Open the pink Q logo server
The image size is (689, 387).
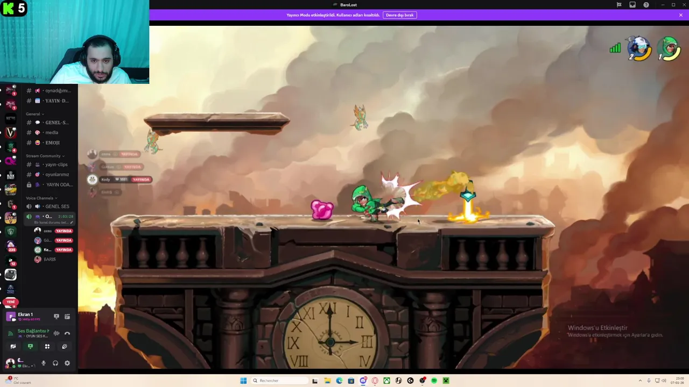tap(11, 161)
